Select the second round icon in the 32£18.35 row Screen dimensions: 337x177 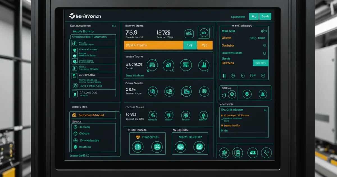[168, 65]
